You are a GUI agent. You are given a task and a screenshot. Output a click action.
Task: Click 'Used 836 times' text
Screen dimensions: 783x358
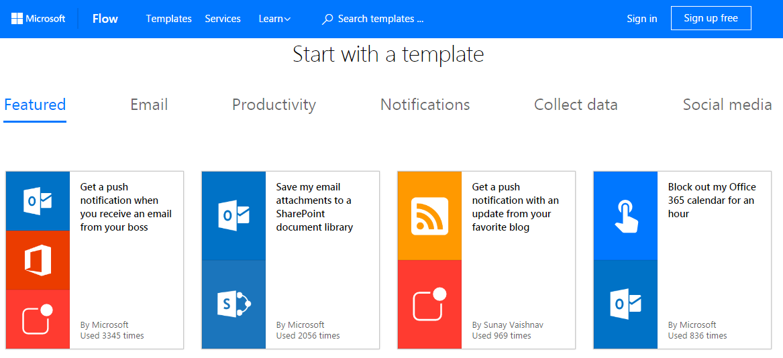coord(698,335)
